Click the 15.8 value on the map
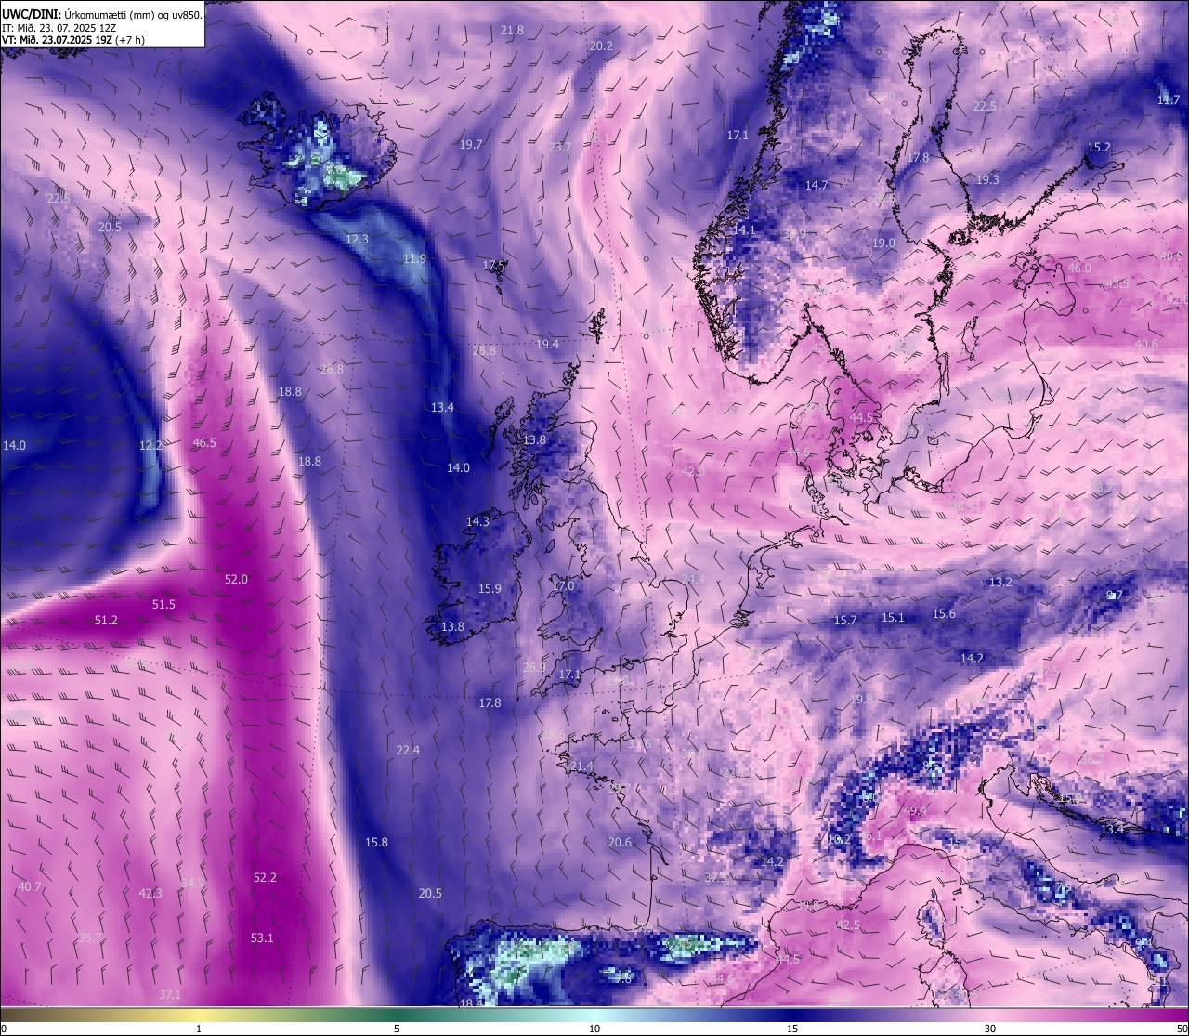 point(376,842)
